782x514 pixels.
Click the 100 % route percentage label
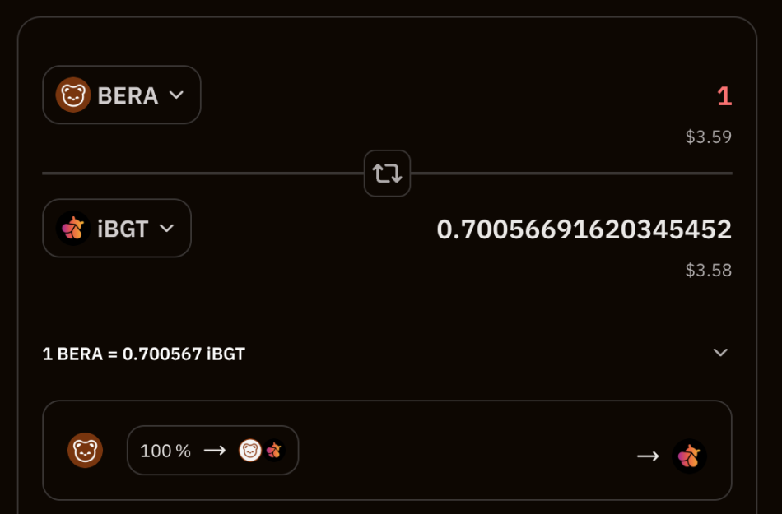(165, 451)
